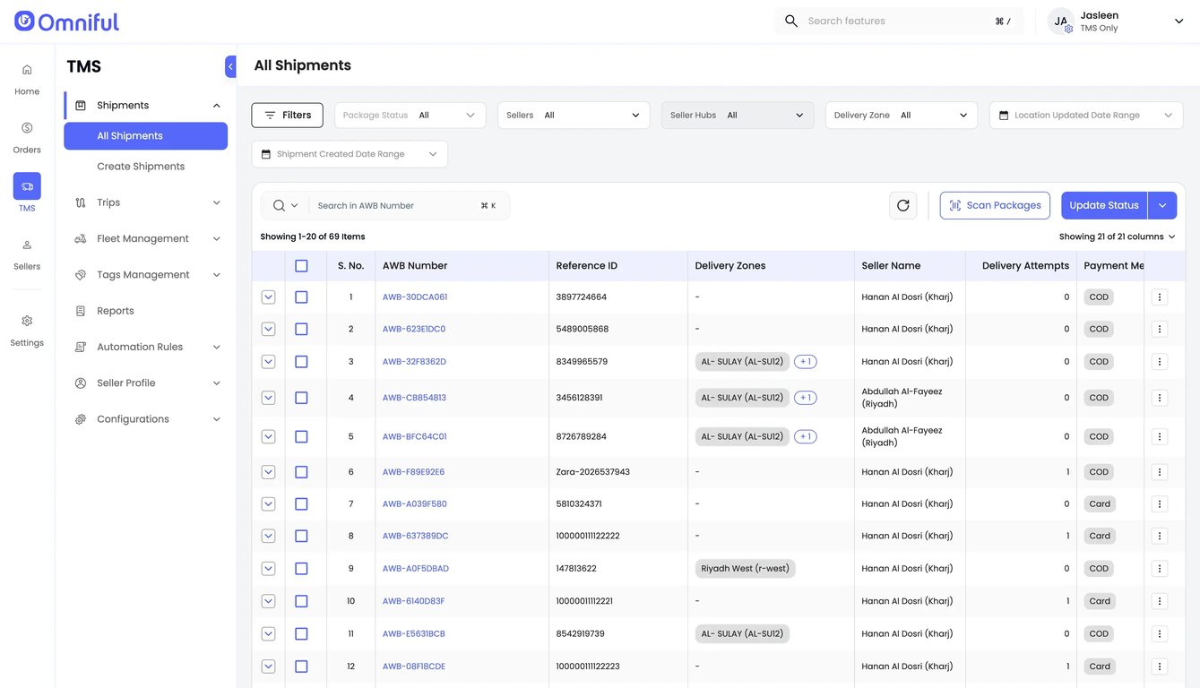Click the Reports icon in sidebar
Viewport: 1200px width, 688px height.
pyautogui.click(x=81, y=311)
